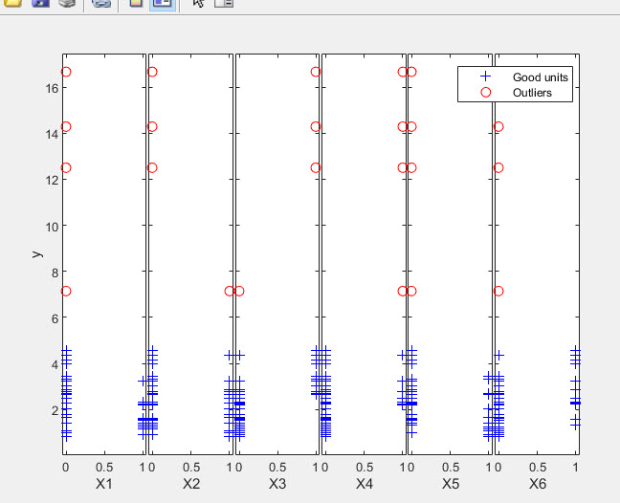Select the X1 axis label

click(x=104, y=485)
